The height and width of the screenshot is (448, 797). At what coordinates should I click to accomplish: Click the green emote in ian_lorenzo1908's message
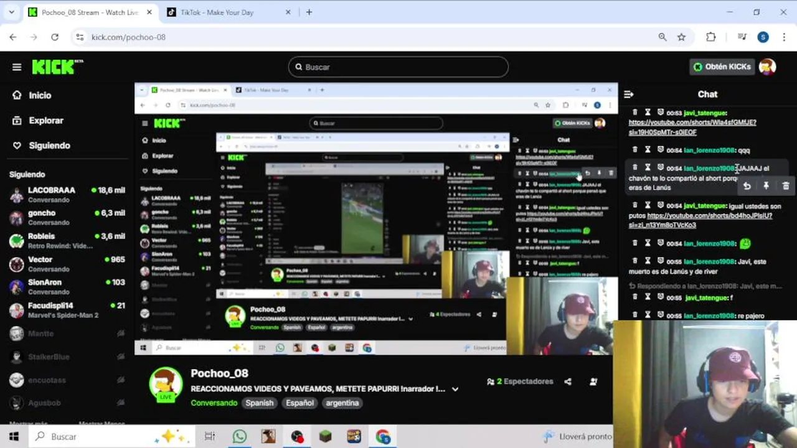pos(745,243)
